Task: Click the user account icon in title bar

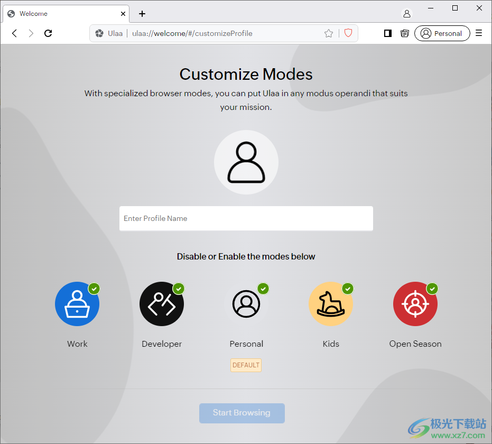Action: click(407, 14)
